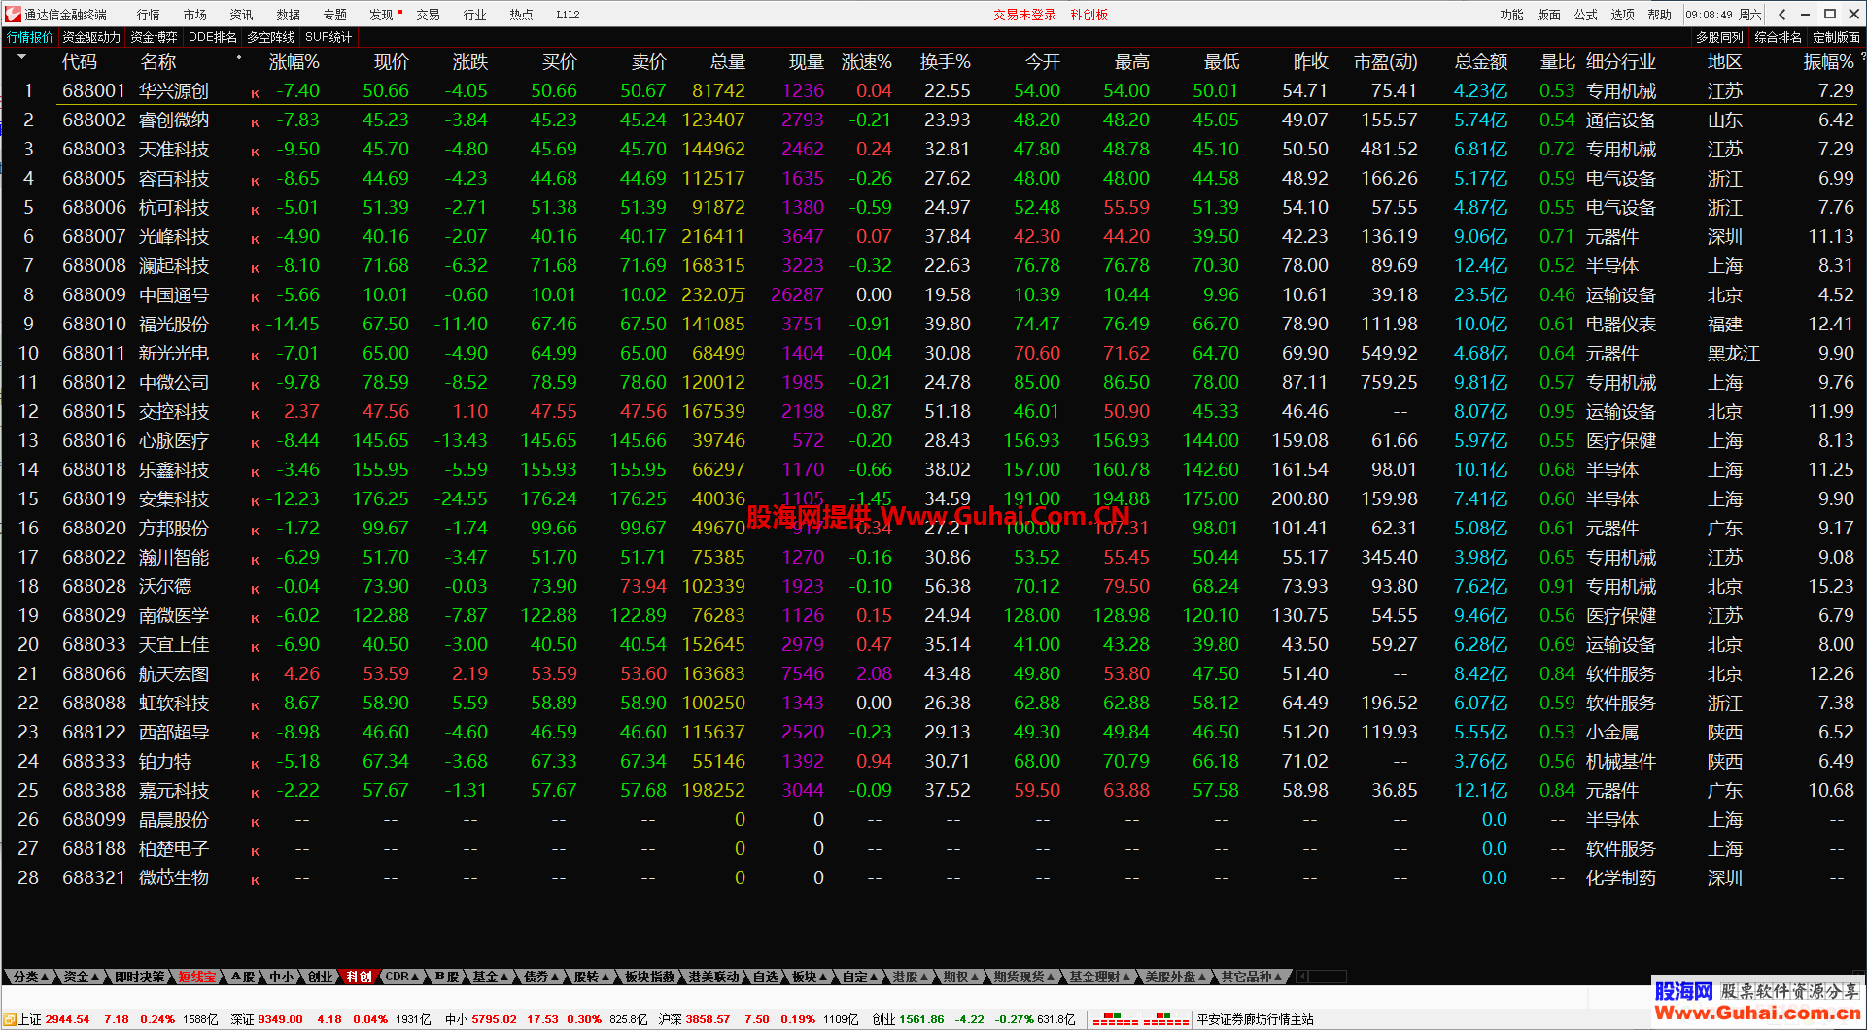
Task: Click the bottom tab bar horizontal scrollbar
Action: 1322,977
